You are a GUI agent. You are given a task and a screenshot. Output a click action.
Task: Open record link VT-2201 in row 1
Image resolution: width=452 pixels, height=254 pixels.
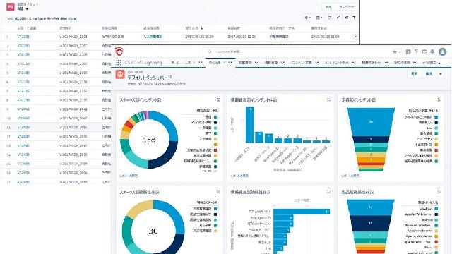tap(23, 37)
